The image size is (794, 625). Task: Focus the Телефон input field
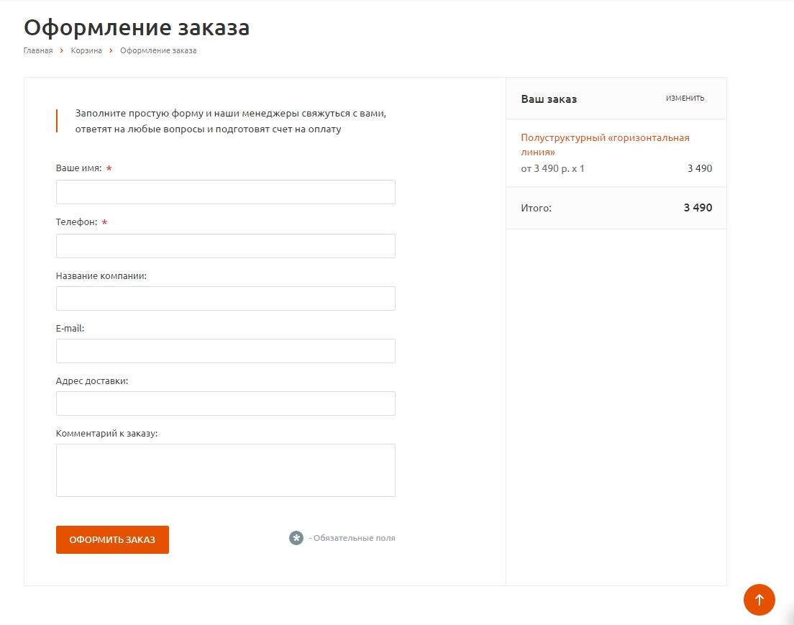click(226, 246)
